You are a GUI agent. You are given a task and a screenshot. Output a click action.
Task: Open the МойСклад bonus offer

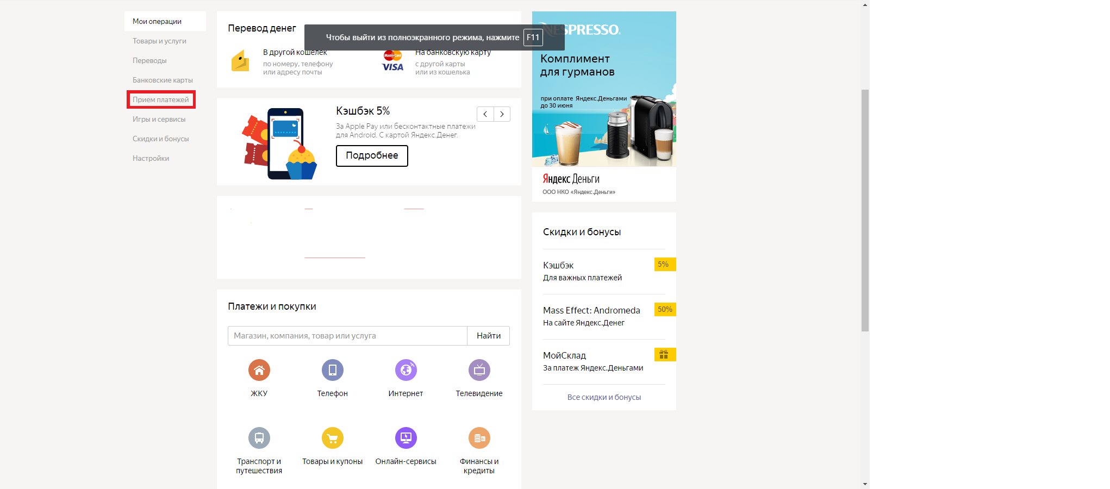point(604,361)
